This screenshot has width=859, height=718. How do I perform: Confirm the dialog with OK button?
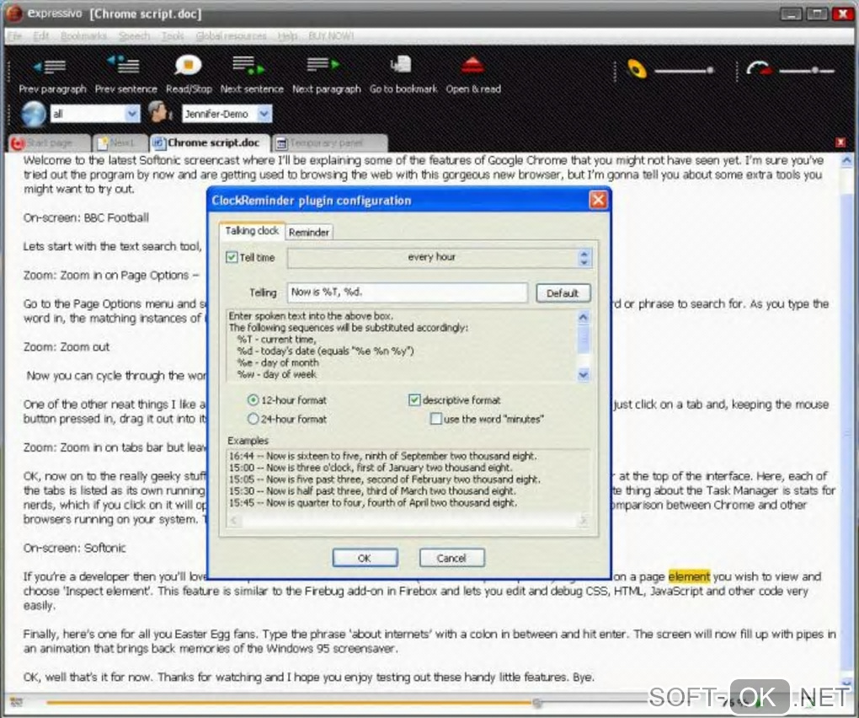point(365,558)
